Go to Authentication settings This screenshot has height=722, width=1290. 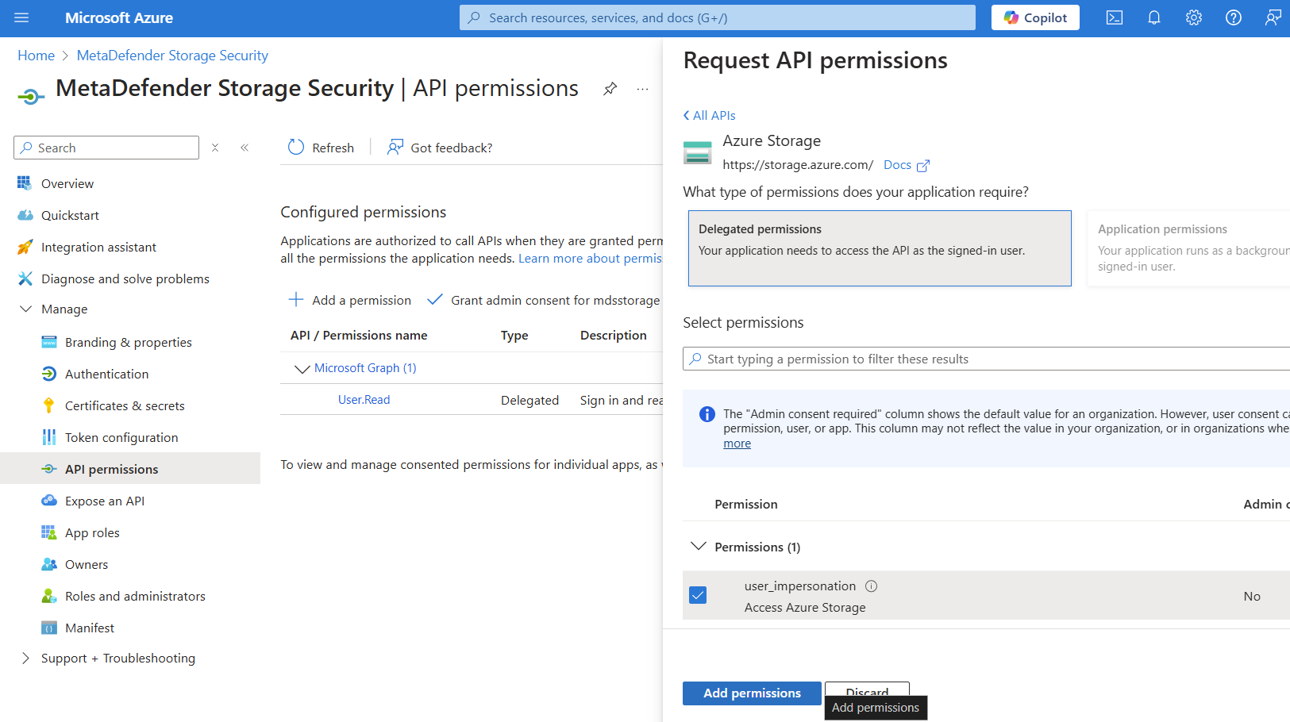pos(106,374)
